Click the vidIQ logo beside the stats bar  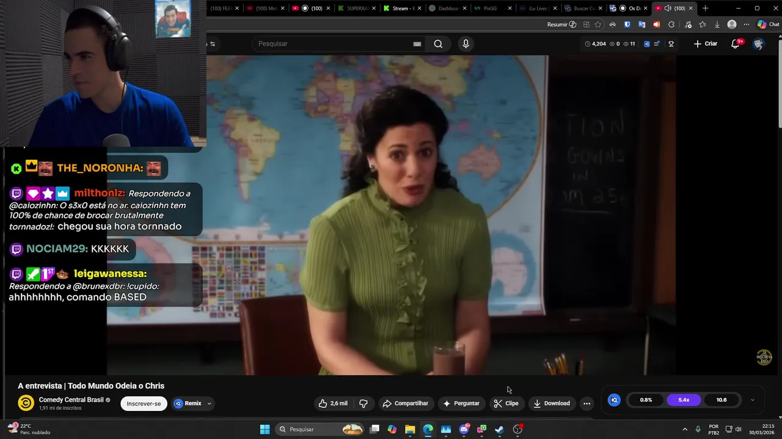pyautogui.click(x=614, y=400)
